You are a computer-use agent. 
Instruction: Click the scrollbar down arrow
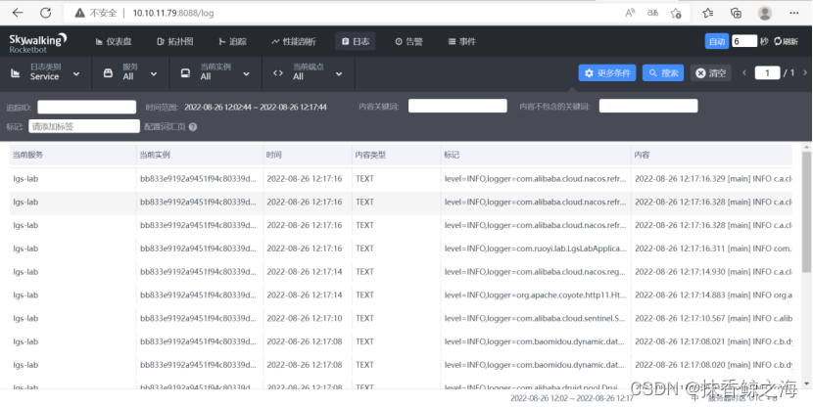tap(806, 384)
